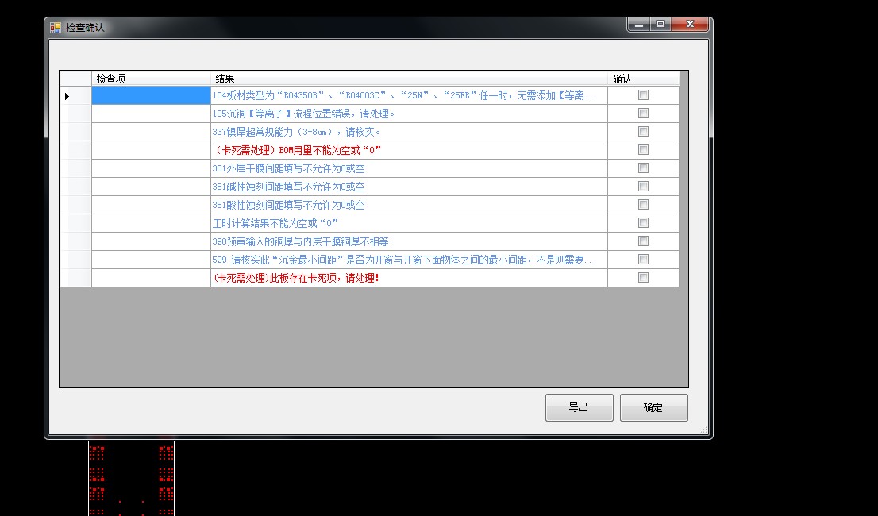
Task: Tick confirm box for 381碱性蚀刻间距 row
Action: click(x=643, y=187)
